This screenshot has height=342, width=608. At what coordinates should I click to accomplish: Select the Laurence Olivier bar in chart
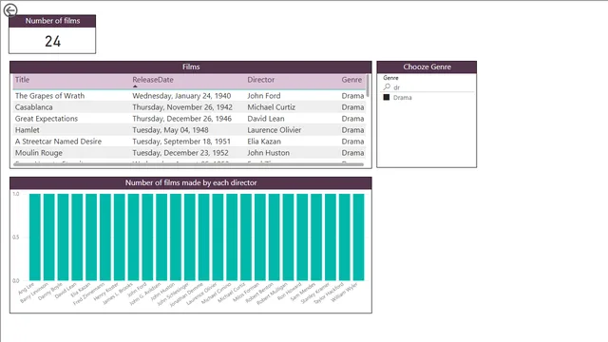pos(218,237)
